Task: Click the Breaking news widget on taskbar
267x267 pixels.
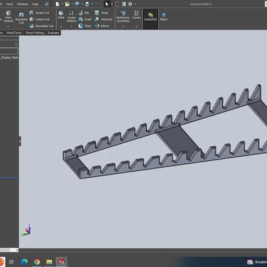Action: coord(257,262)
